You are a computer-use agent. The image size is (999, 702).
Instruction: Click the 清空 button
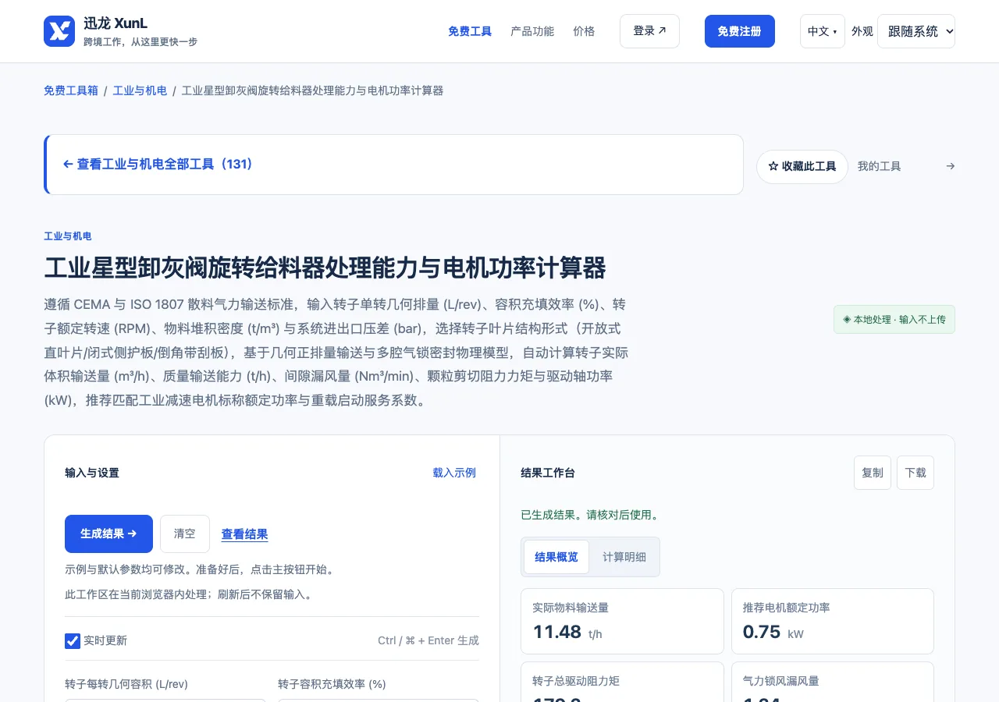185,534
